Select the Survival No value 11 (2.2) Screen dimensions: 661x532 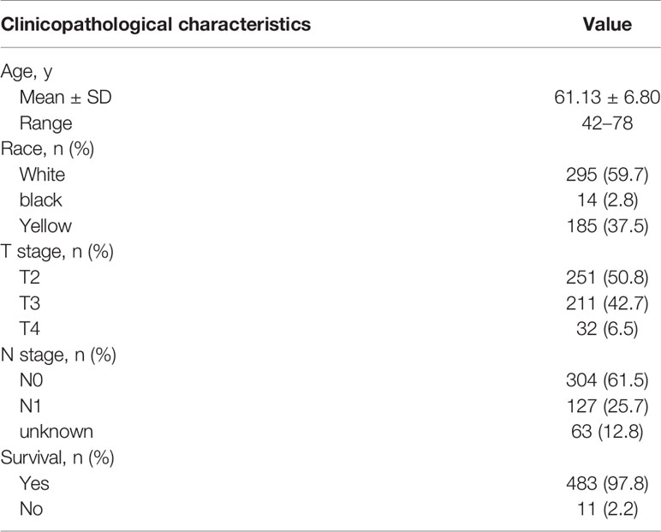tap(607, 509)
